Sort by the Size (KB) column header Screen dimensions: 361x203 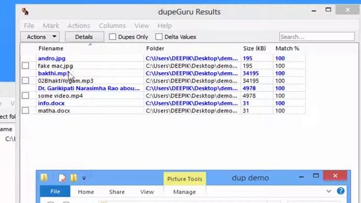click(254, 48)
